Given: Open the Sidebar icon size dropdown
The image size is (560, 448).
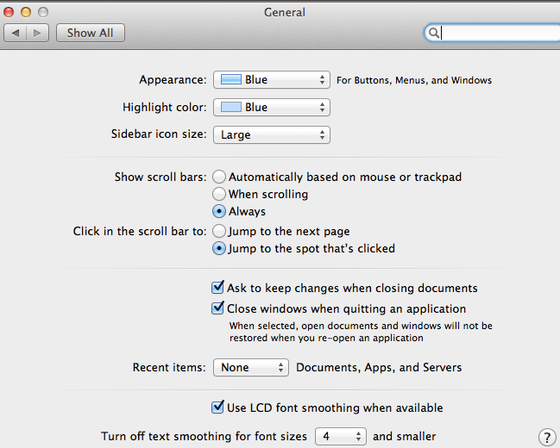Looking at the screenshot, I should pyautogui.click(x=272, y=134).
